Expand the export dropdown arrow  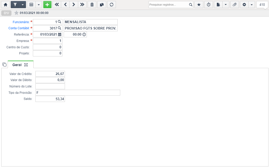[x=226, y=5]
